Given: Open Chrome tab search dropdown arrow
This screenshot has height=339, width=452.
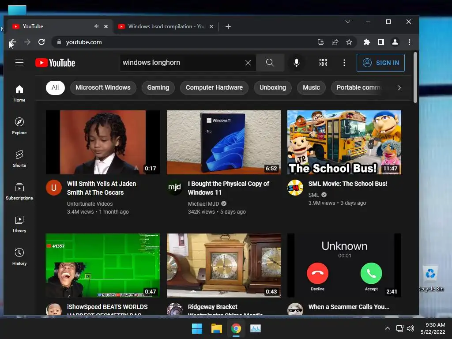Looking at the screenshot, I should pos(348,22).
